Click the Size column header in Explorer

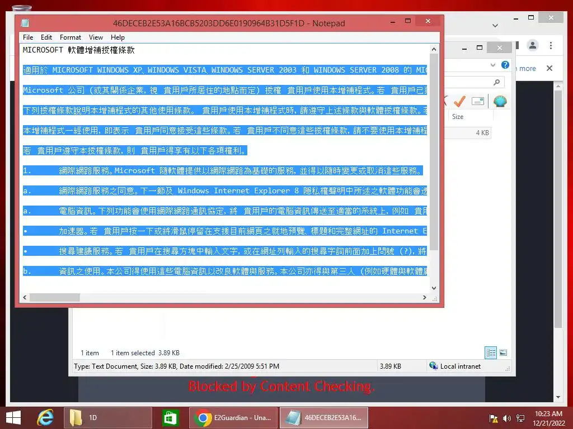point(471,116)
